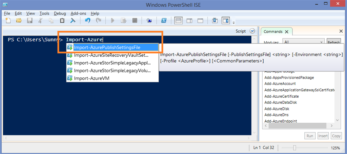Image resolution: width=347 pixels, height=154 pixels.
Task: Click the Copy button in Commands pane
Action: pyautogui.click(x=336, y=136)
